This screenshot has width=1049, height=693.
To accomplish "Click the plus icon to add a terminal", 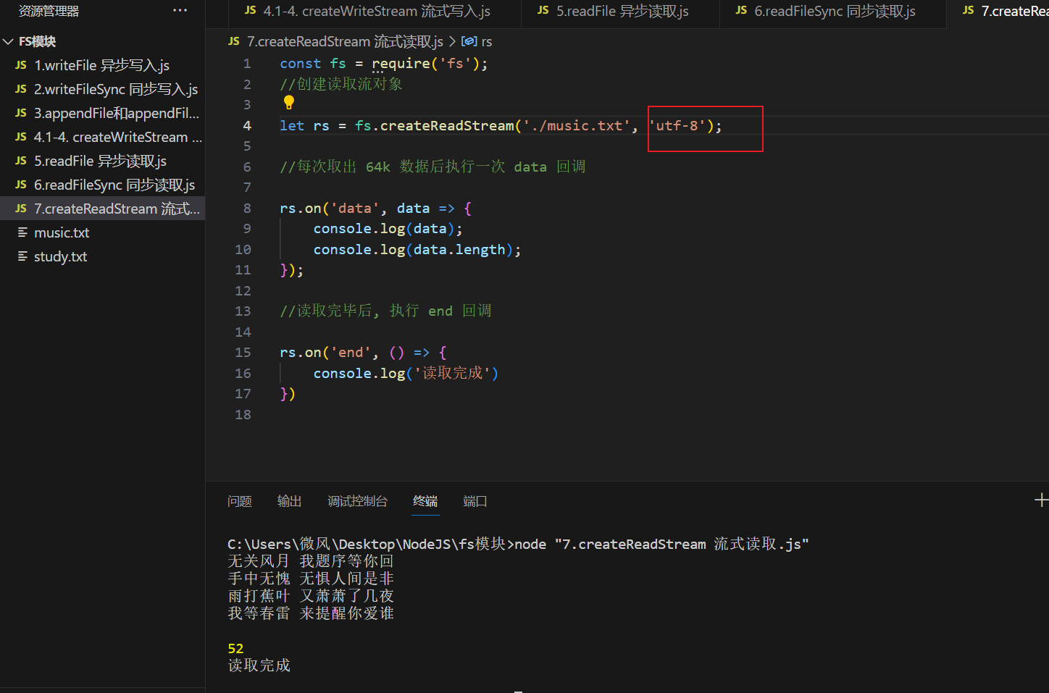I will pyautogui.click(x=1041, y=500).
